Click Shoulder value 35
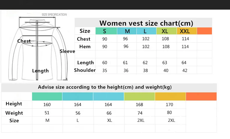The height and width of the screenshot is (139, 230). [105, 71]
